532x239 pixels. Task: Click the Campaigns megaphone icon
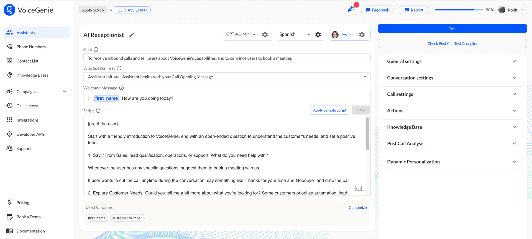coord(9,91)
